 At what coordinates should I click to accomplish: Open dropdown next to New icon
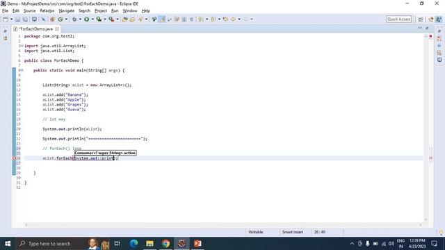coord(11,19)
